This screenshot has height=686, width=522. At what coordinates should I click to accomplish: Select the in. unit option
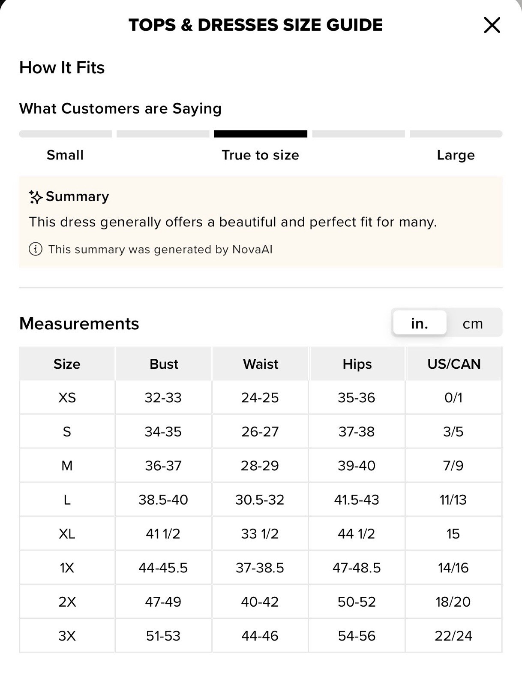pyautogui.click(x=420, y=323)
